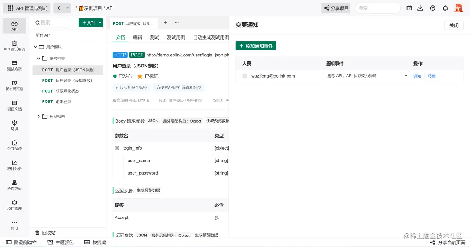
Task: Open the 协作成员 panel
Action: (x=14, y=186)
